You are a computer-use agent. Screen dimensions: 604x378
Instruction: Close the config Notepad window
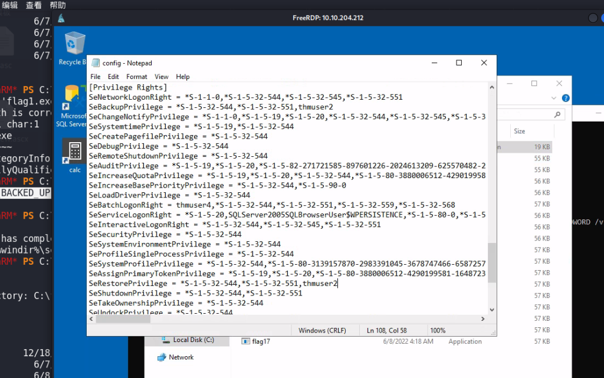(x=484, y=63)
